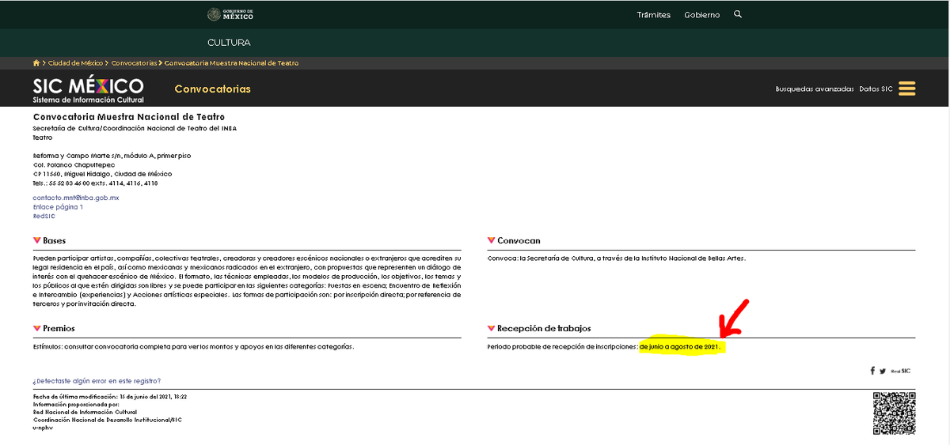950x445 pixels.
Task: Open the yellow hamburger menu
Action: point(907,89)
